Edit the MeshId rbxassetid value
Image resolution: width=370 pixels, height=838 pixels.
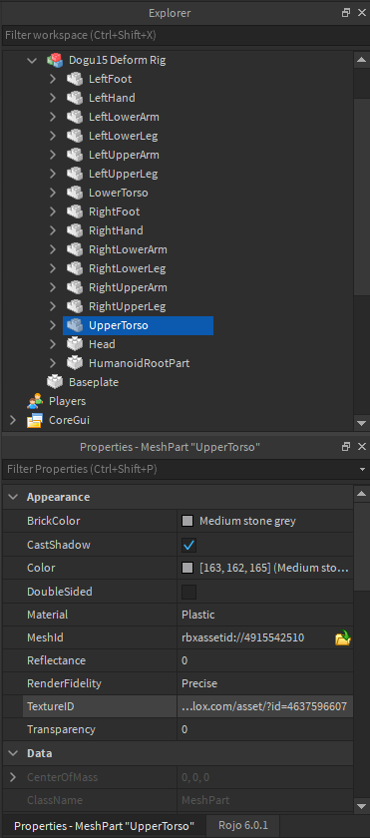243,637
